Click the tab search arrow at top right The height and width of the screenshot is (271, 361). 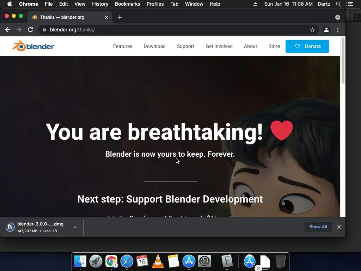coord(337,17)
